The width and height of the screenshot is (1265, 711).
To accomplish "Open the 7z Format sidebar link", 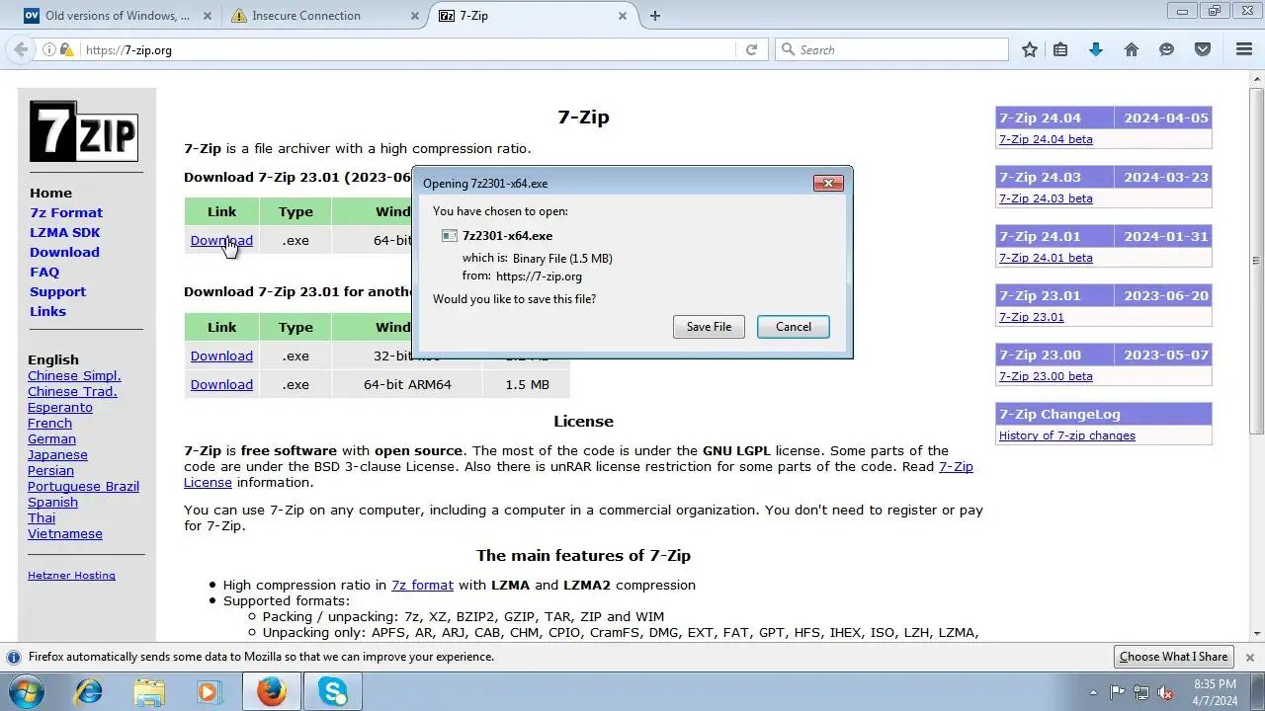I will pos(66,212).
